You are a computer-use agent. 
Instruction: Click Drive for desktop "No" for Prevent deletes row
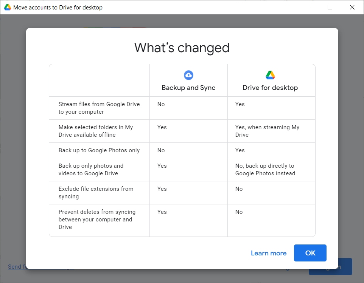coord(239,212)
